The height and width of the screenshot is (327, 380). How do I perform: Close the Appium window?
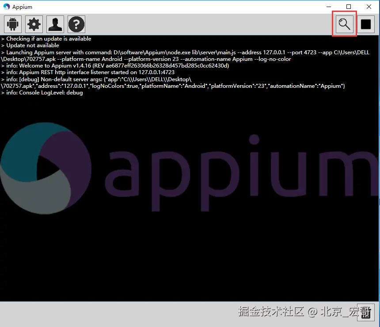[369, 7]
